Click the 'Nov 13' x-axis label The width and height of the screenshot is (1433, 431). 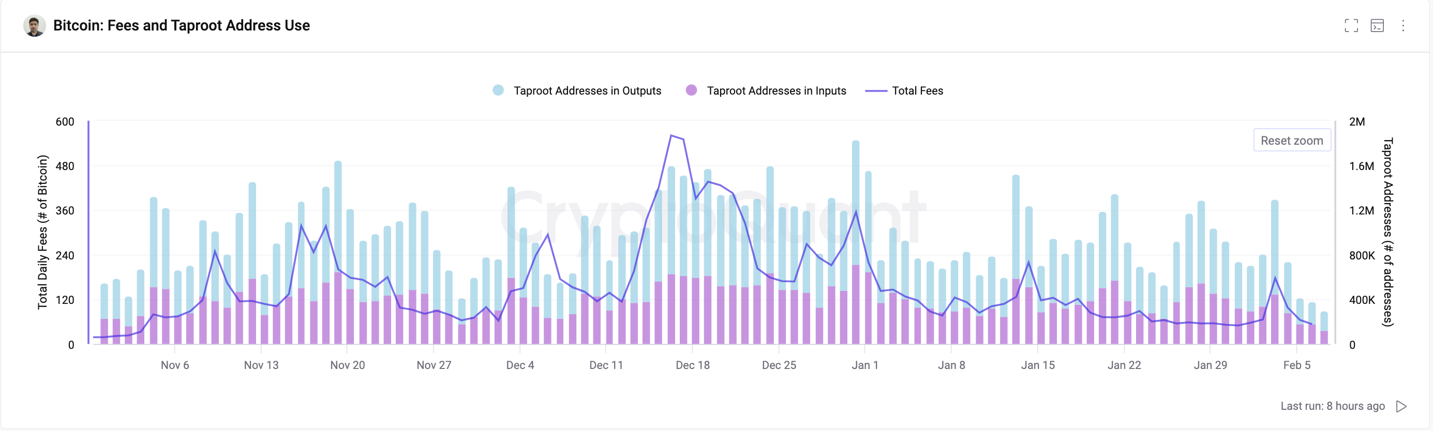[x=261, y=365]
